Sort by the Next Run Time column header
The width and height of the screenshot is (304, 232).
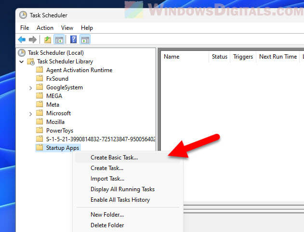click(x=278, y=57)
